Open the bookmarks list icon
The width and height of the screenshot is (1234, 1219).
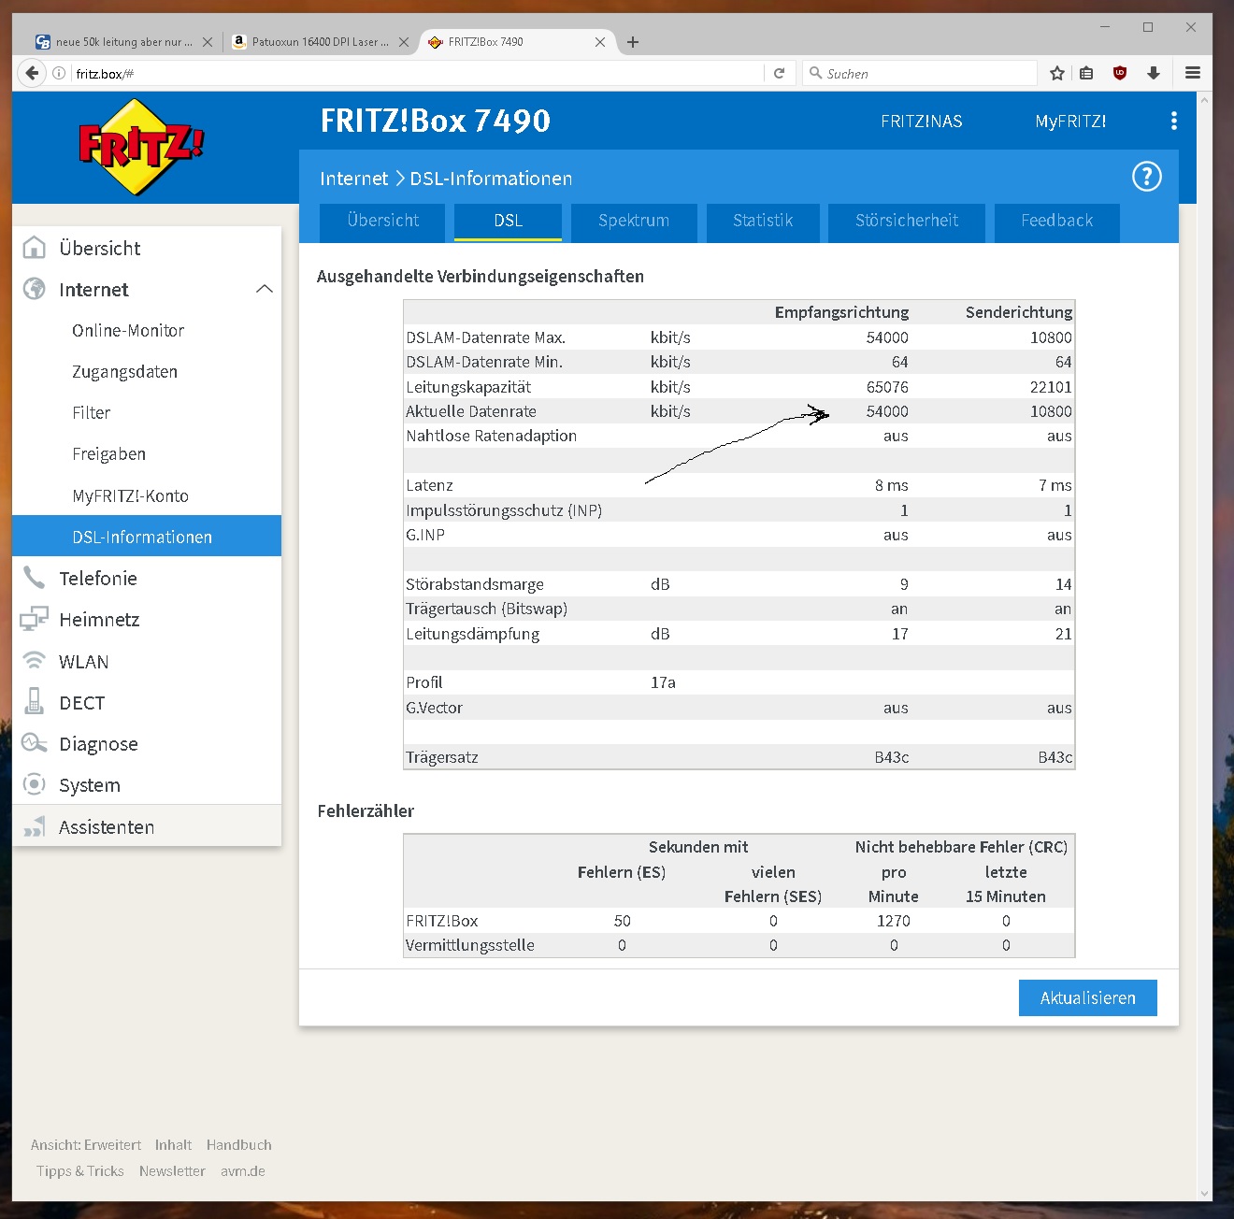pyautogui.click(x=1086, y=73)
